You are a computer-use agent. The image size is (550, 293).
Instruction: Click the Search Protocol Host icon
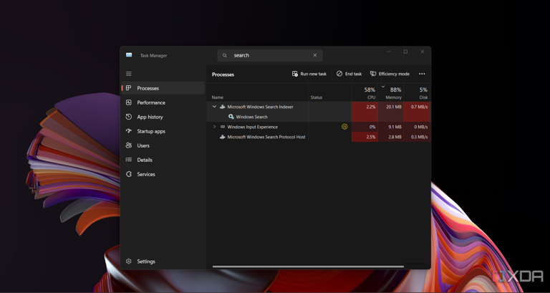tap(222, 137)
